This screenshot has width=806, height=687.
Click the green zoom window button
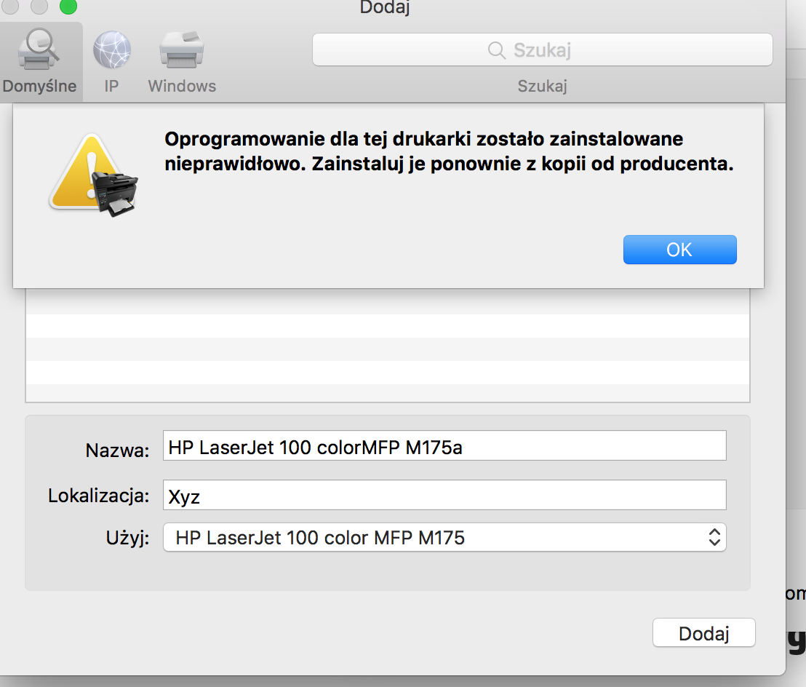[68, 7]
